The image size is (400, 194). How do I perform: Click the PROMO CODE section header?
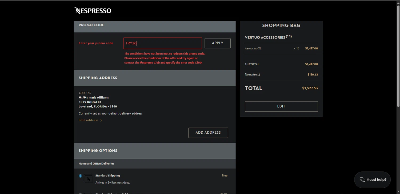pyautogui.click(x=91, y=25)
